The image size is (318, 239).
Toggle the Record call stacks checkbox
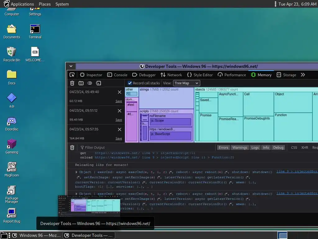pos(130,83)
